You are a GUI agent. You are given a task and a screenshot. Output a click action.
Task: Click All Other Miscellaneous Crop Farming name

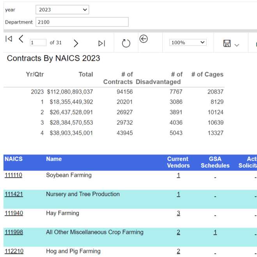click(95, 232)
